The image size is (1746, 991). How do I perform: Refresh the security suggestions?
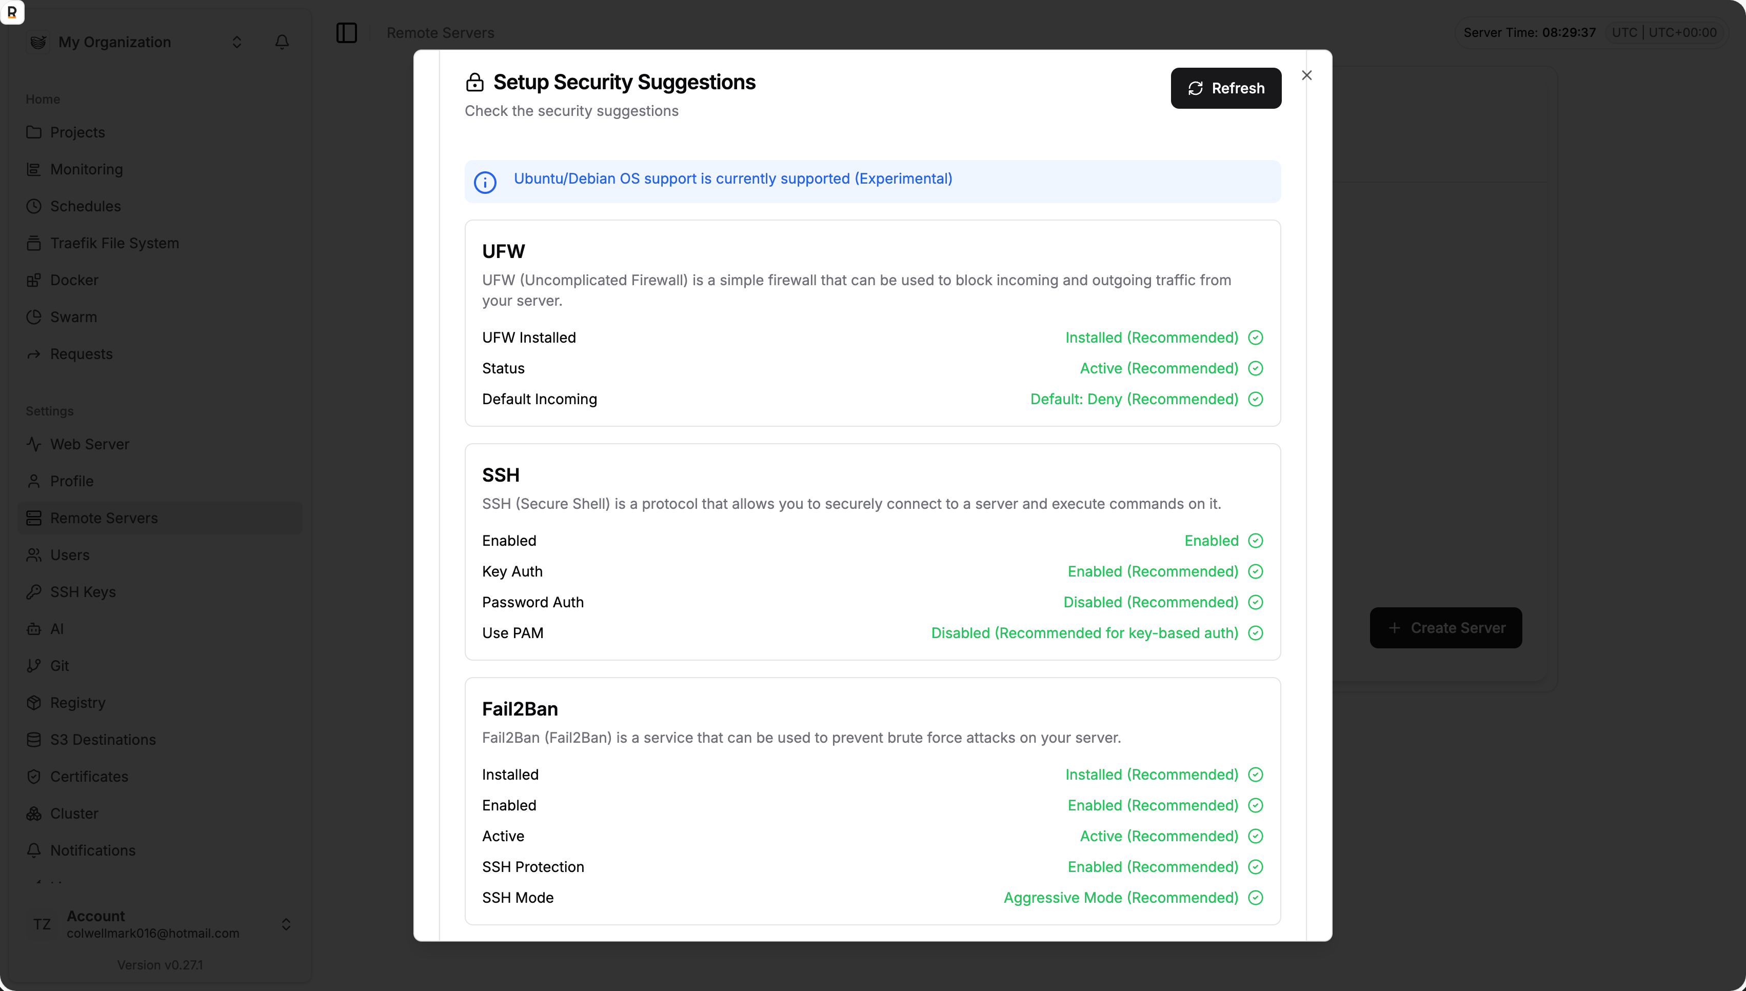pyautogui.click(x=1225, y=88)
